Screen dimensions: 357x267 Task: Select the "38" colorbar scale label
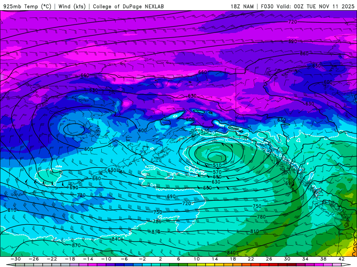click(x=323, y=259)
